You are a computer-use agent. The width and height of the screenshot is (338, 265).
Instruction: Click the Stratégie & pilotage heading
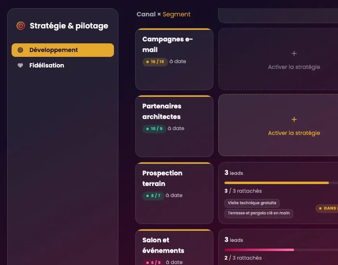coord(69,26)
